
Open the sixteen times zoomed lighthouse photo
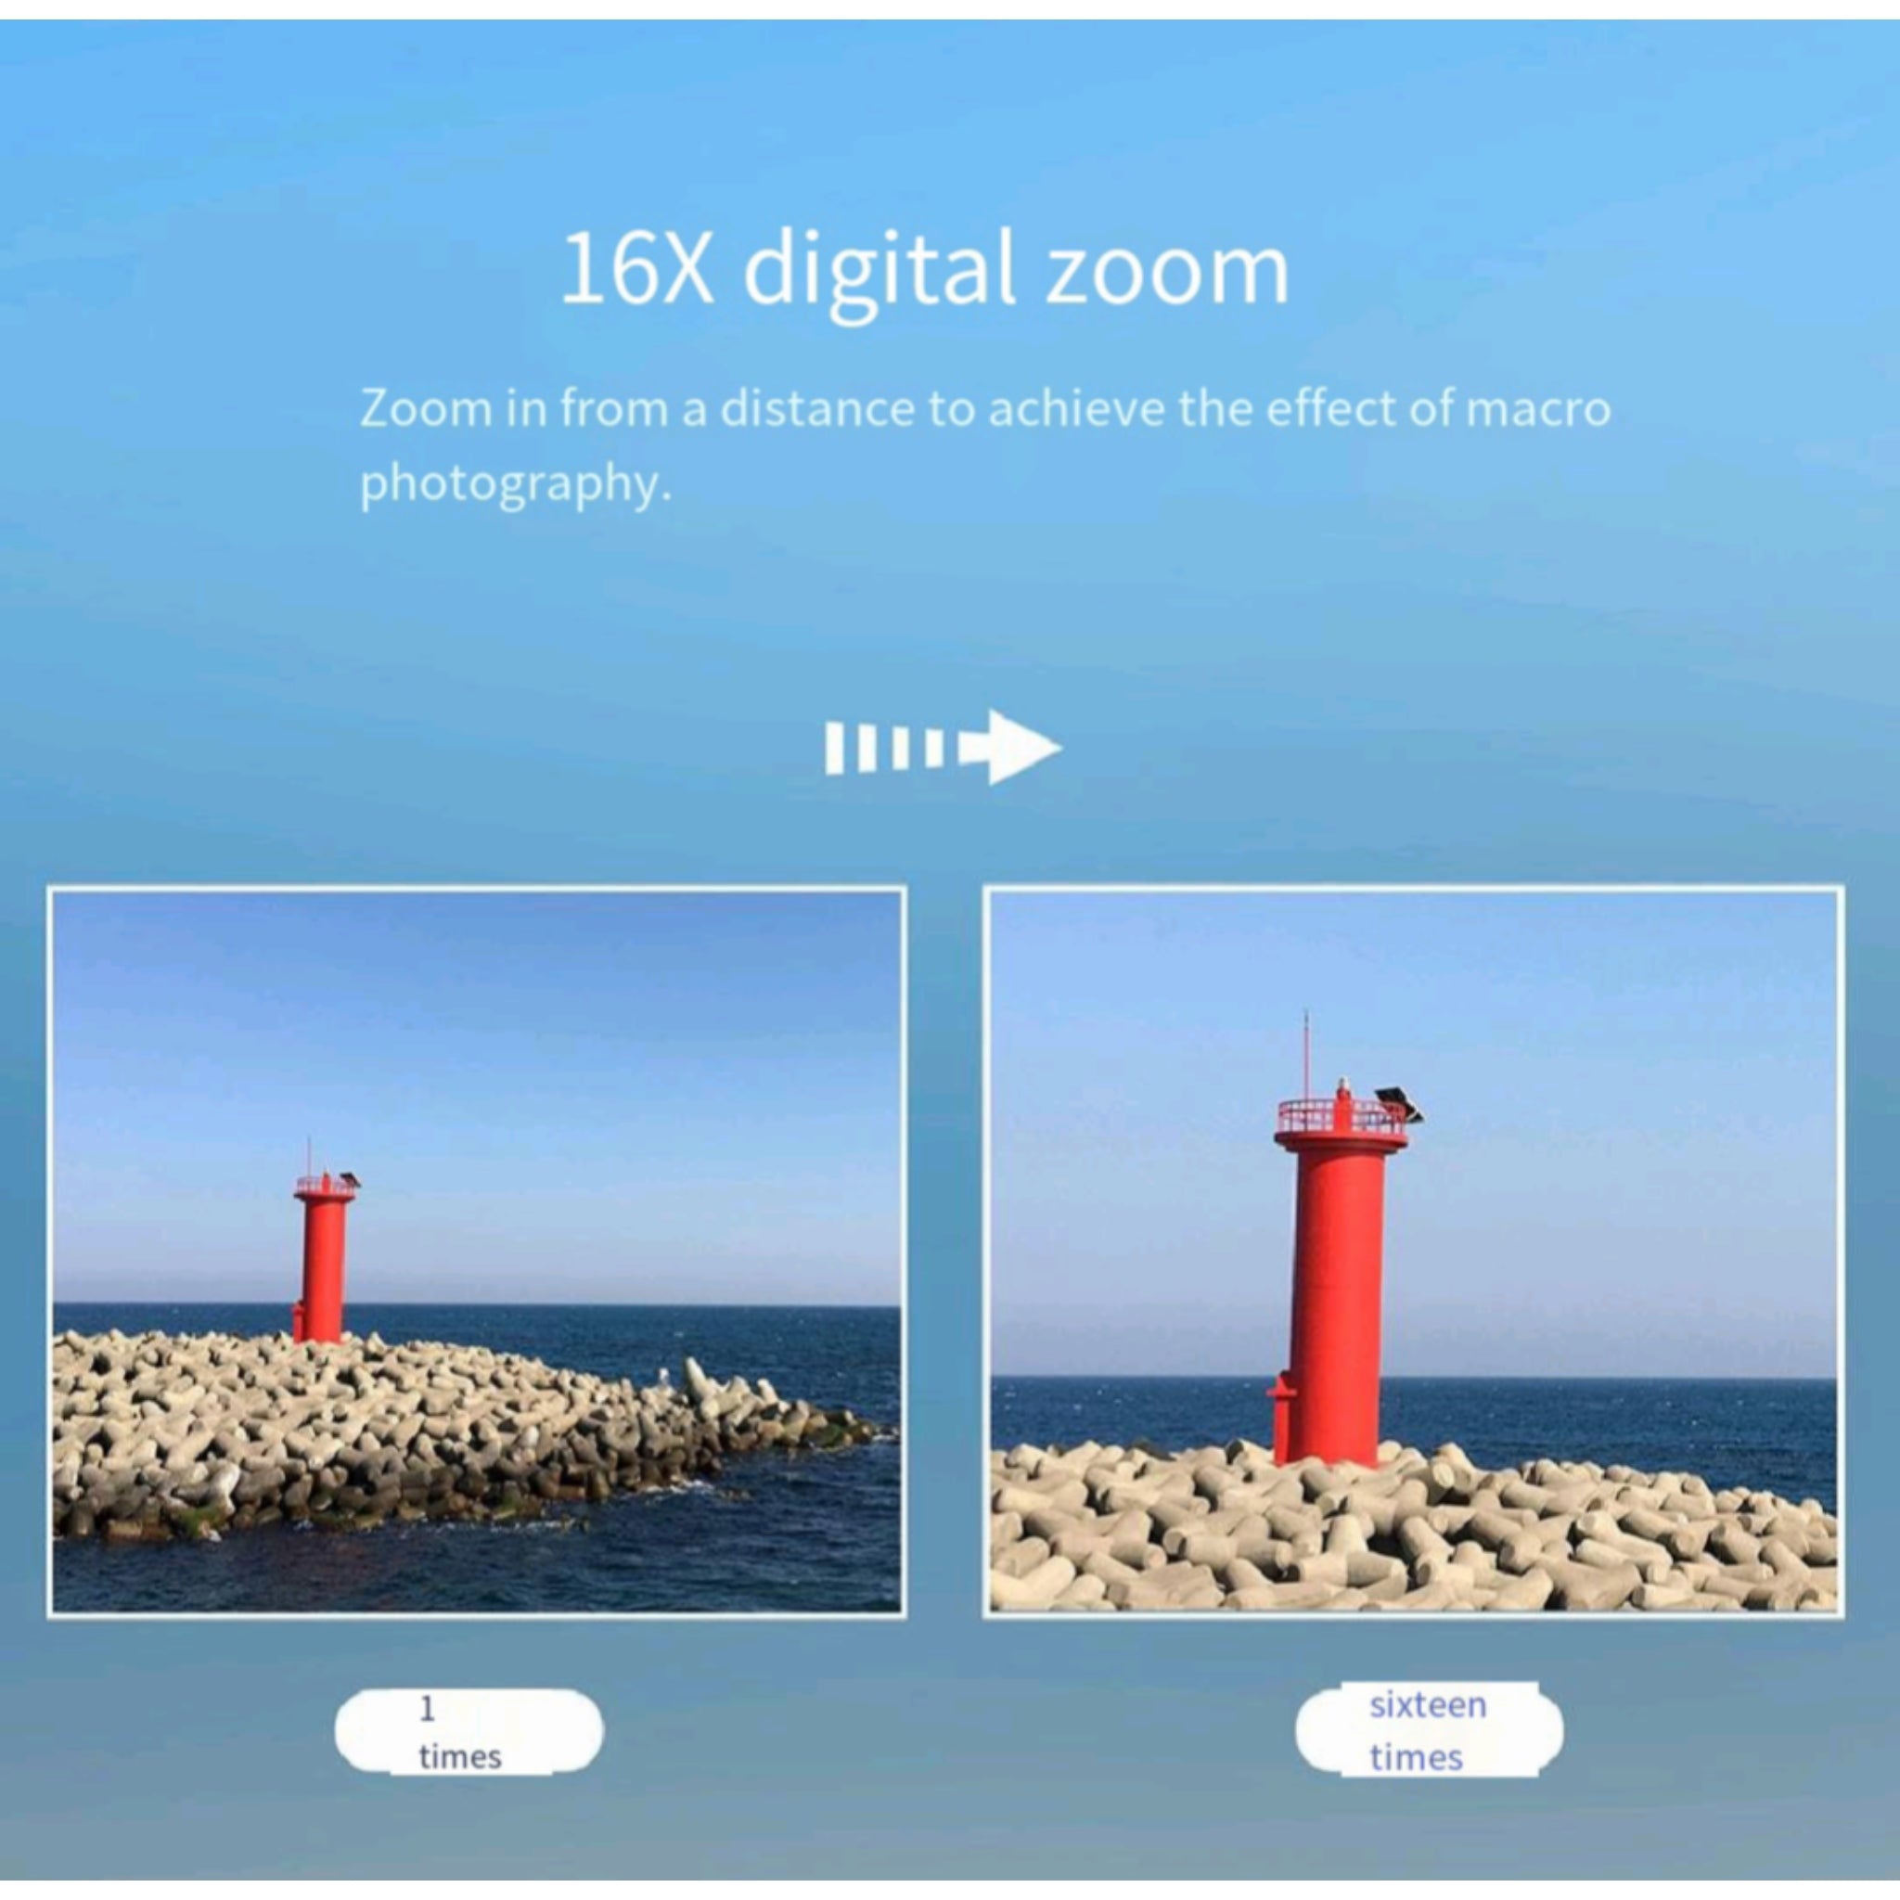1413,1252
